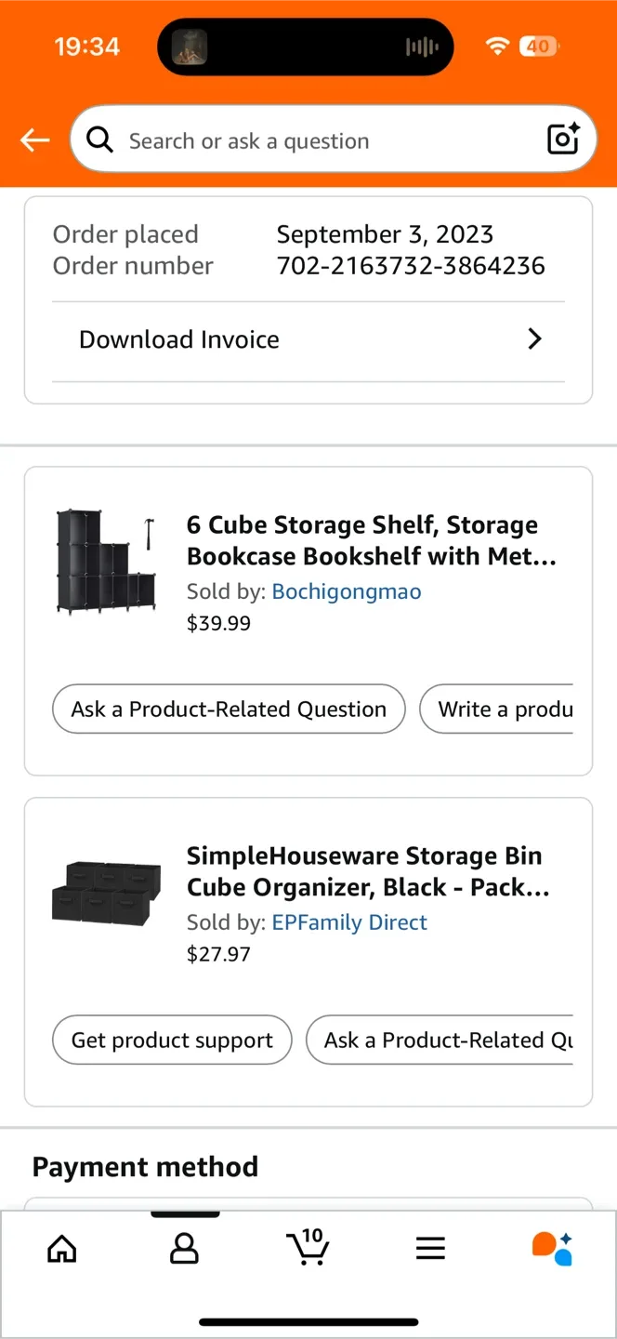Screen dimensions: 617x1339
Task: Tap the magnifying glass search icon
Action: pyautogui.click(x=99, y=139)
